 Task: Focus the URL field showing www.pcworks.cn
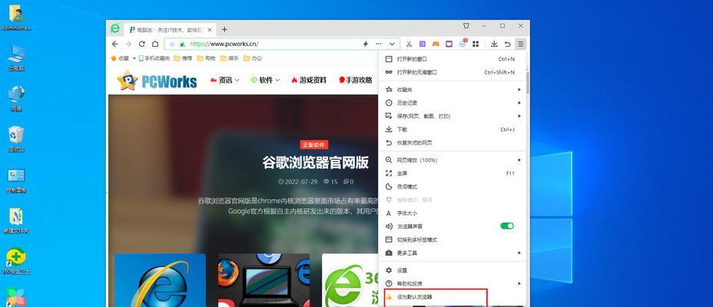tap(282, 44)
